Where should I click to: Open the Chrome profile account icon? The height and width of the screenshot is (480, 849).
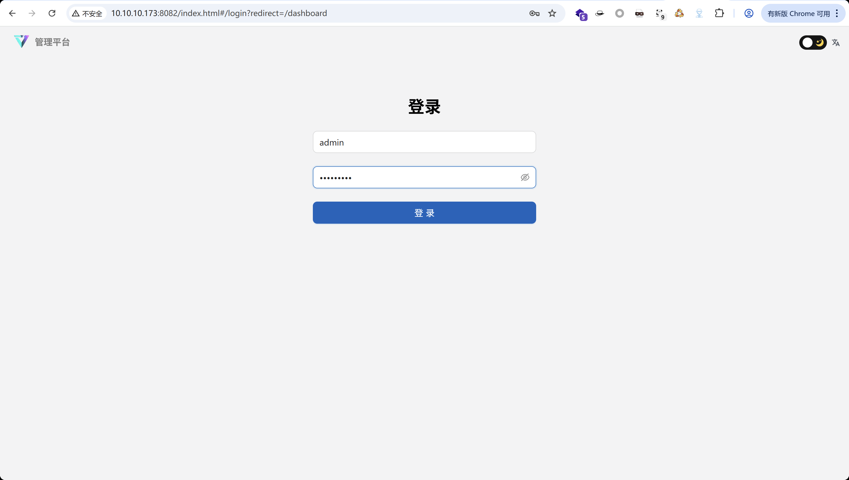(x=749, y=14)
